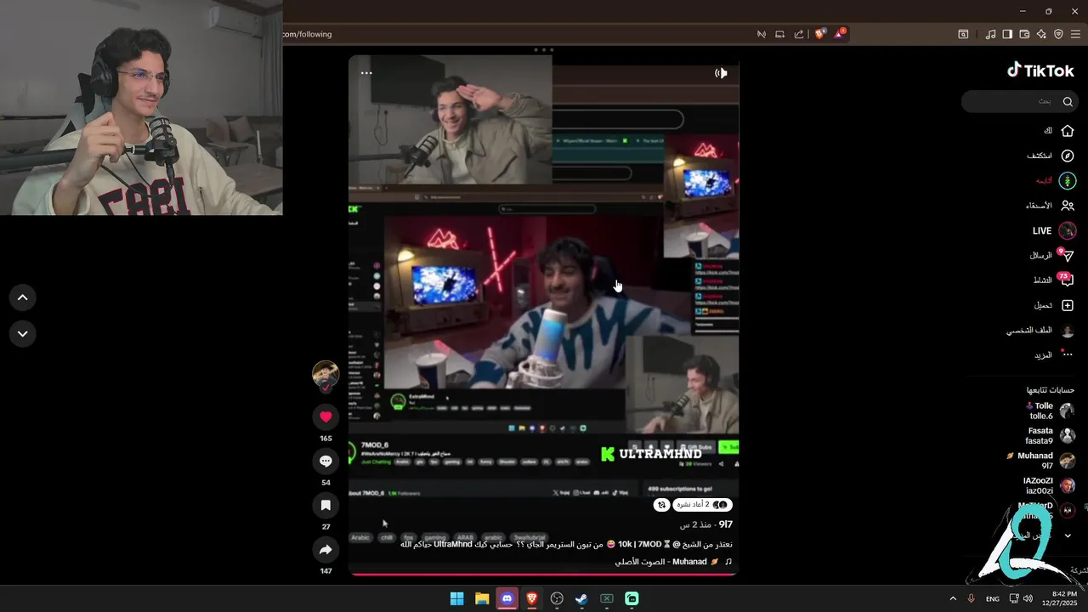1088x612 pixels.
Task: Open the Activity notifications with badge 73
Action: pos(1053,280)
